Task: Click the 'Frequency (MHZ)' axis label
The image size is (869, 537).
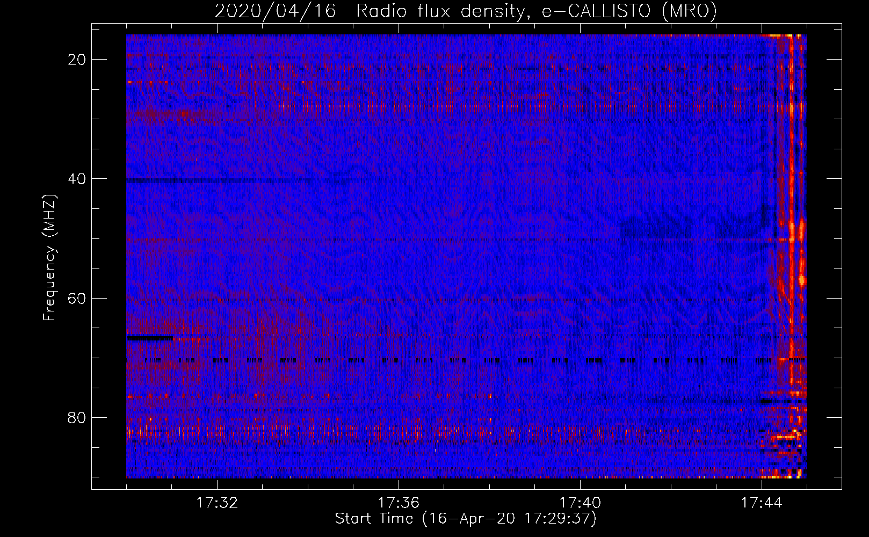Action: [49, 258]
